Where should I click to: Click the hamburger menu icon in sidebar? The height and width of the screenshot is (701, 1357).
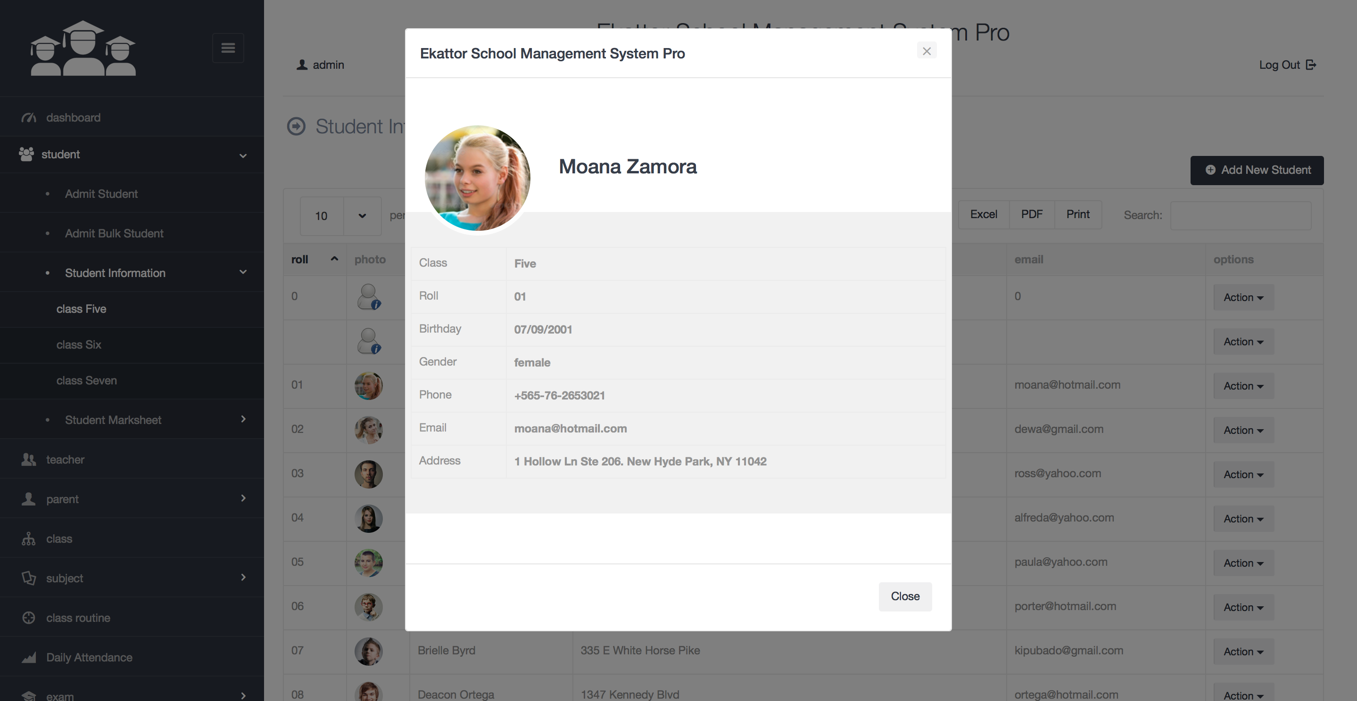(x=228, y=48)
